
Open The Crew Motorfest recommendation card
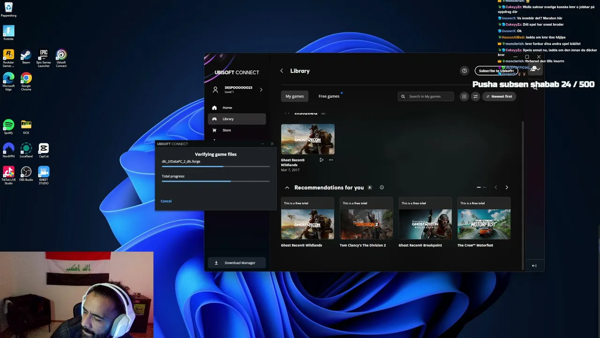pyautogui.click(x=484, y=222)
